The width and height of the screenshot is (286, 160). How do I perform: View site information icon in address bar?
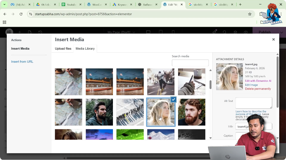[x=31, y=14]
